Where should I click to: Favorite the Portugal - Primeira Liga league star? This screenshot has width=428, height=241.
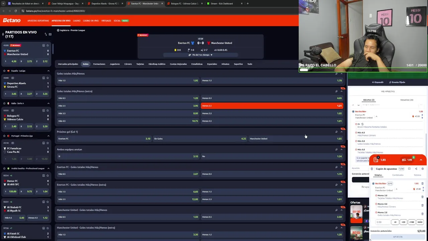[4, 136]
